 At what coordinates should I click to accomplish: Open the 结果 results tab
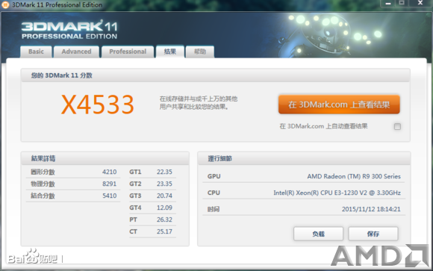point(170,52)
